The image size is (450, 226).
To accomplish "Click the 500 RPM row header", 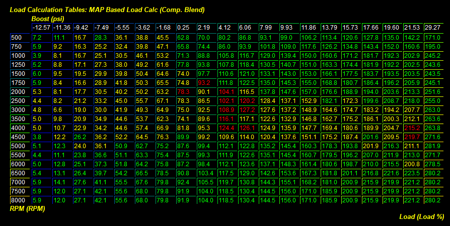I will click(17, 38).
